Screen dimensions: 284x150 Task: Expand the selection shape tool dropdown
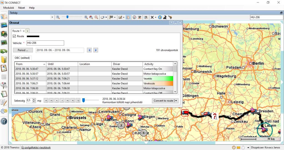pos(106,17)
